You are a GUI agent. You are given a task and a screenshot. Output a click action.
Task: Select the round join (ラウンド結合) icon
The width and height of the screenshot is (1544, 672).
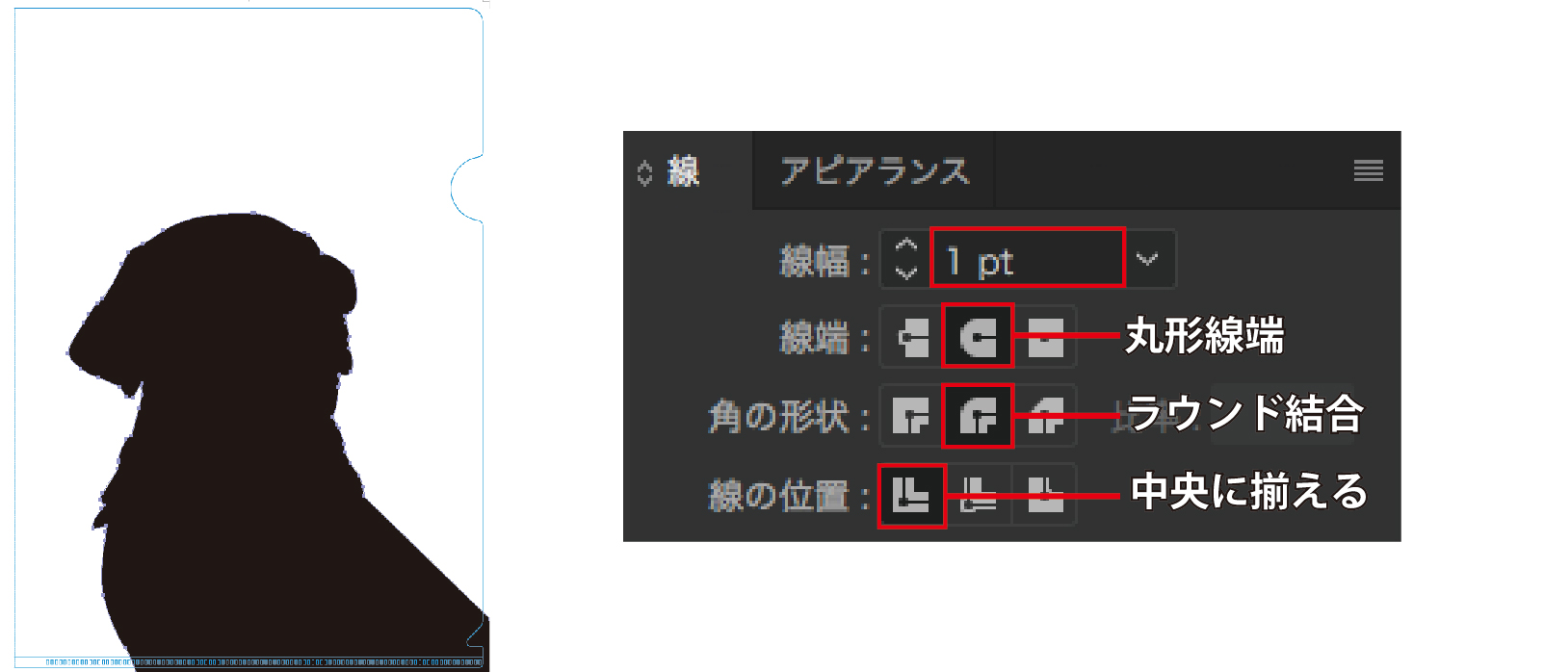pyautogui.click(x=979, y=416)
